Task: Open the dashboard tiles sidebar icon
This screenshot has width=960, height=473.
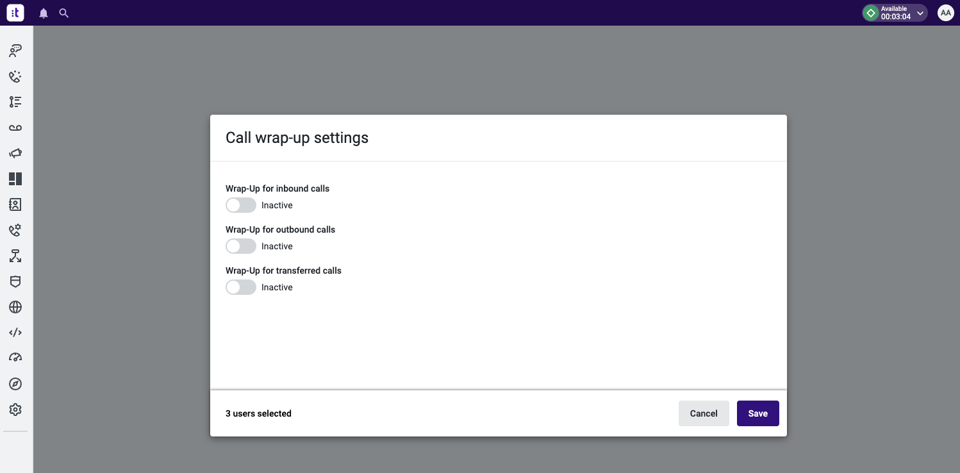Action: (15, 179)
